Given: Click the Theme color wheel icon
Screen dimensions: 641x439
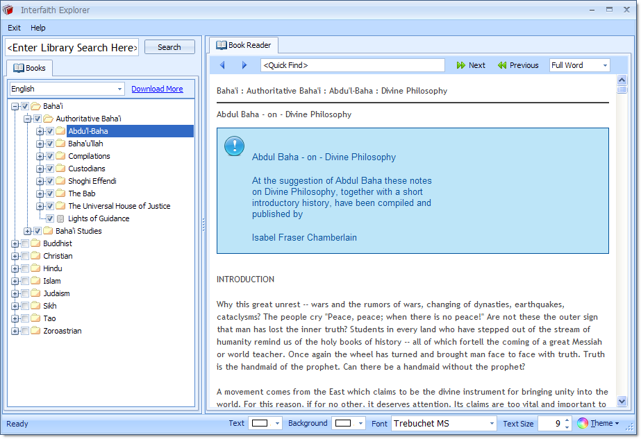Looking at the screenshot, I should (583, 423).
